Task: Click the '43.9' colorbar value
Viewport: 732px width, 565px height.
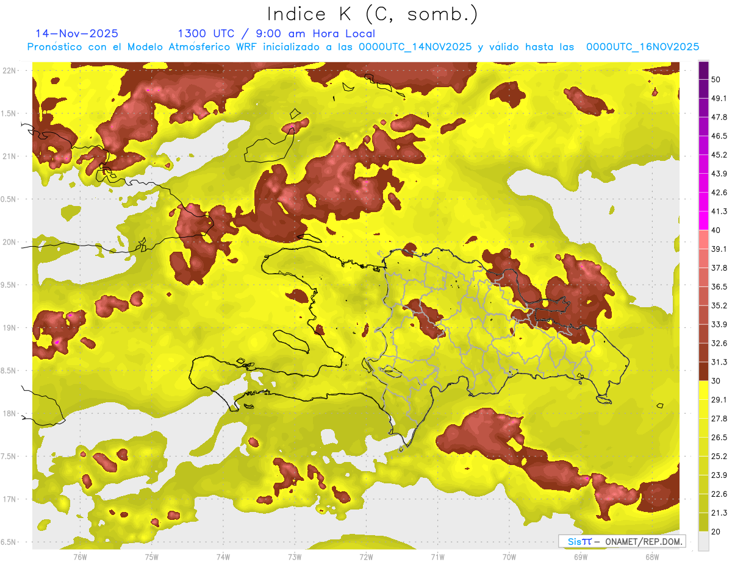Action: [x=719, y=174]
